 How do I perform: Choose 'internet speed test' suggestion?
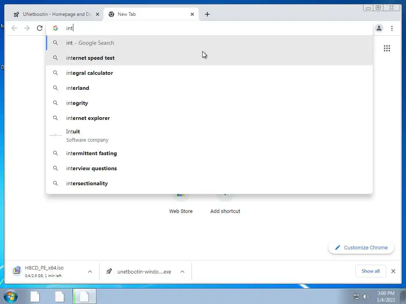pyautogui.click(x=209, y=58)
